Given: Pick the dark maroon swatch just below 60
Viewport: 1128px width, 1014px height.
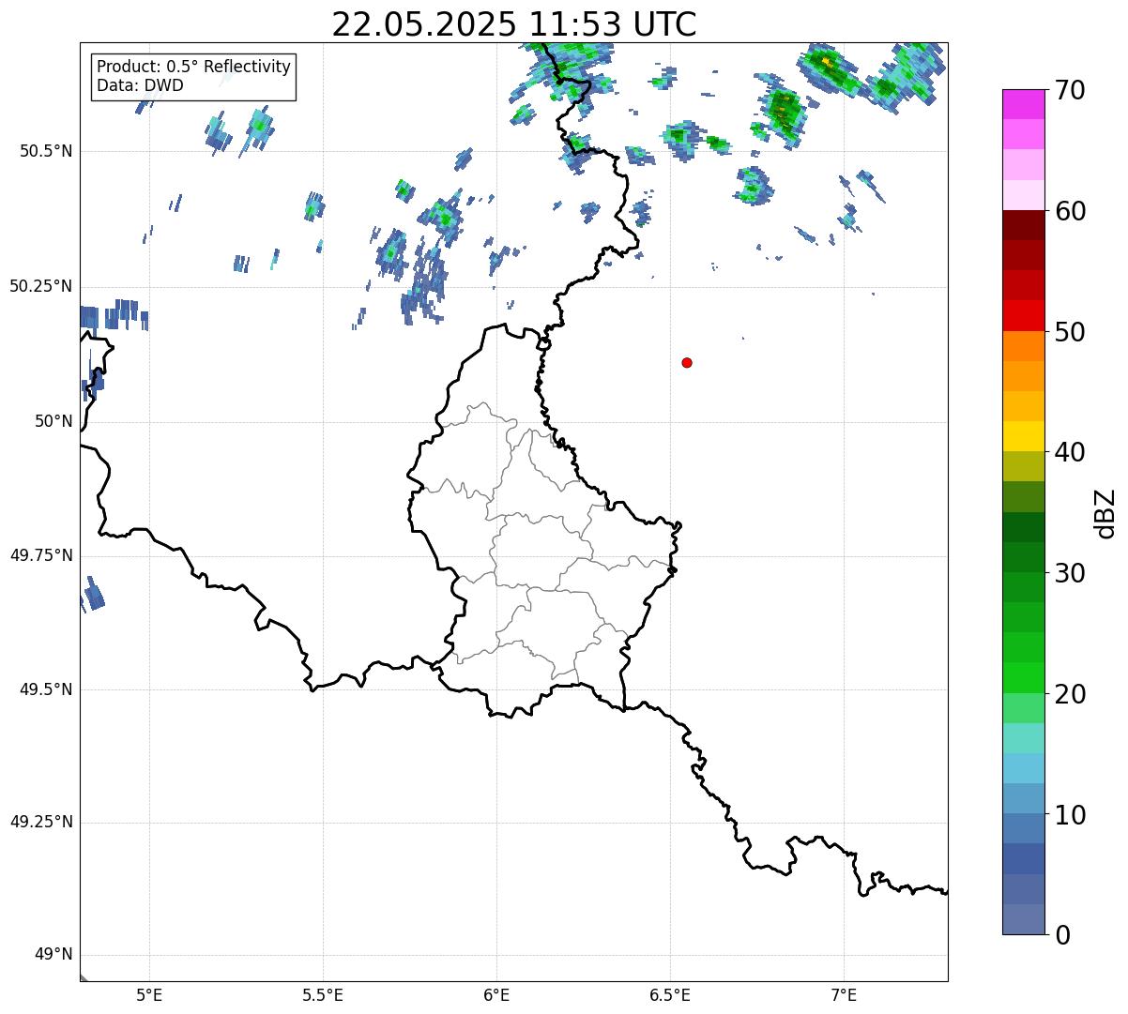Looking at the screenshot, I should [1025, 225].
